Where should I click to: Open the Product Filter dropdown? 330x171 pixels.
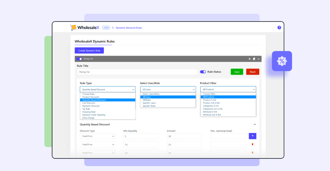pos(228,89)
